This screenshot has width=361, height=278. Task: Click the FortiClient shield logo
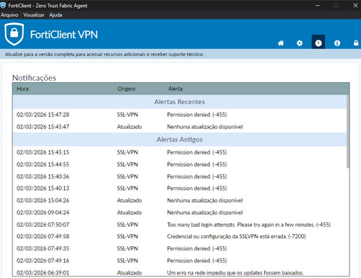click(x=14, y=34)
